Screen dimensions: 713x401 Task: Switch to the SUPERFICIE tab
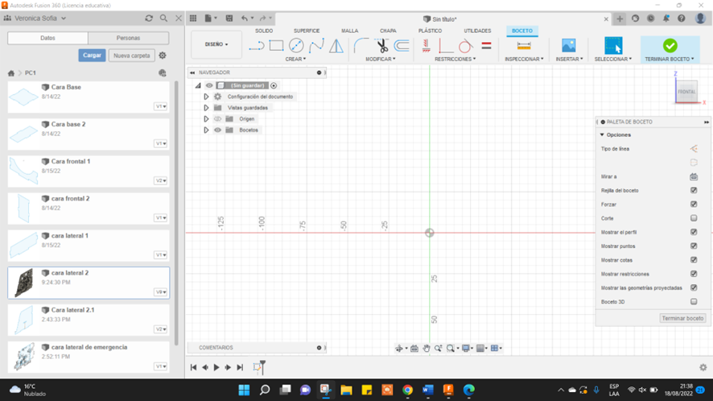pyautogui.click(x=307, y=31)
